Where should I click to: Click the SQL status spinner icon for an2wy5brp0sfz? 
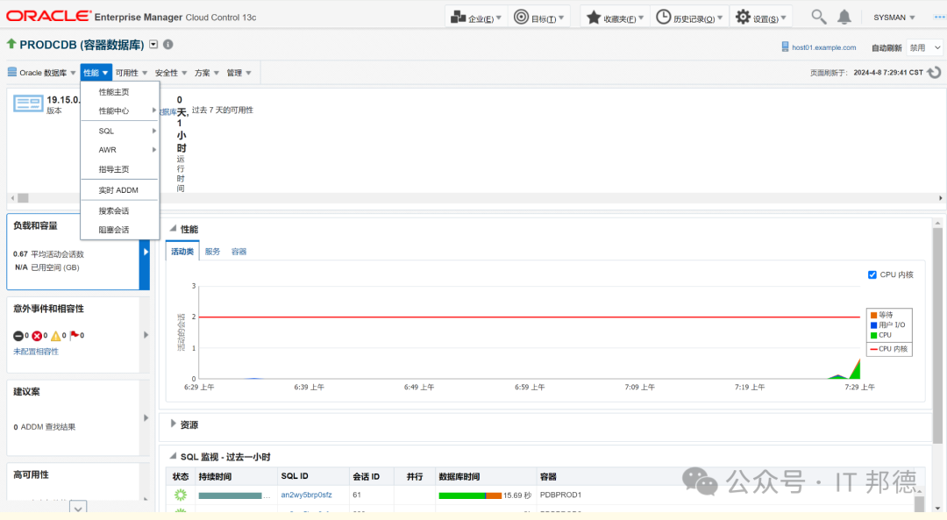coord(181,495)
